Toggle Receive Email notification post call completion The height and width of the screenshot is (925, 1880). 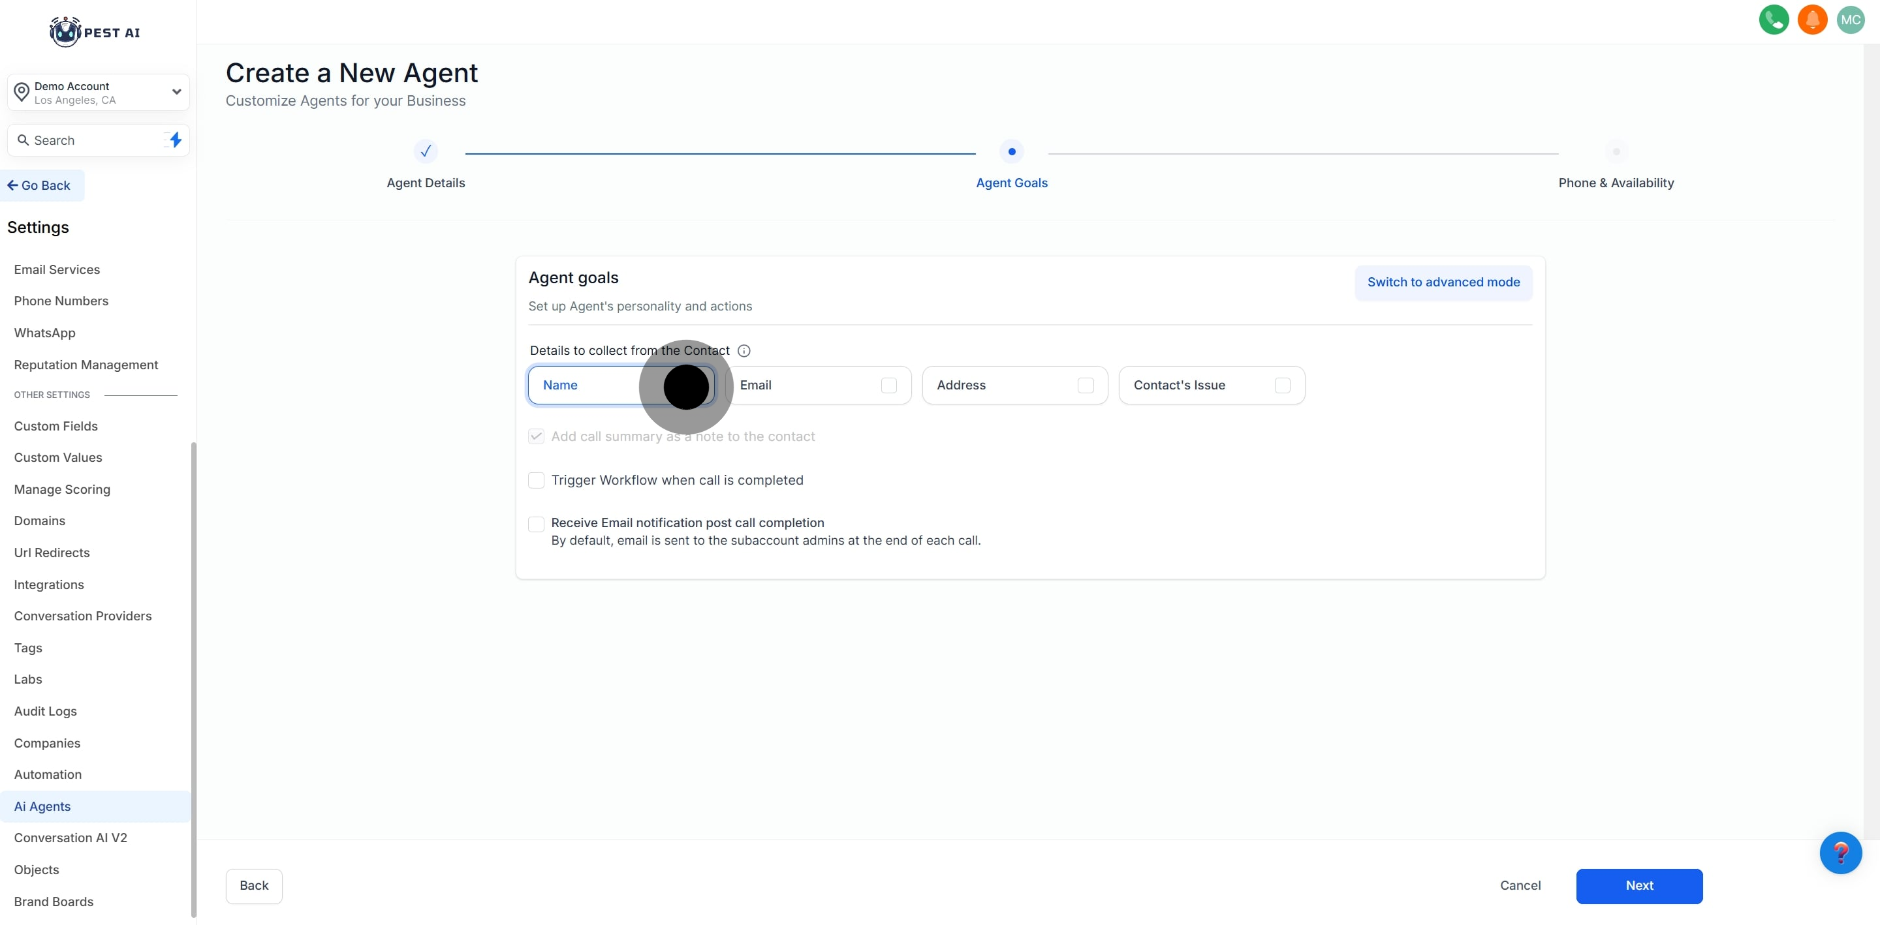pos(537,524)
